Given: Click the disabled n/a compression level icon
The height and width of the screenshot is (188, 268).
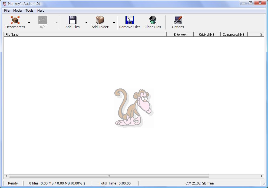Looking at the screenshot, I should tap(42, 20).
